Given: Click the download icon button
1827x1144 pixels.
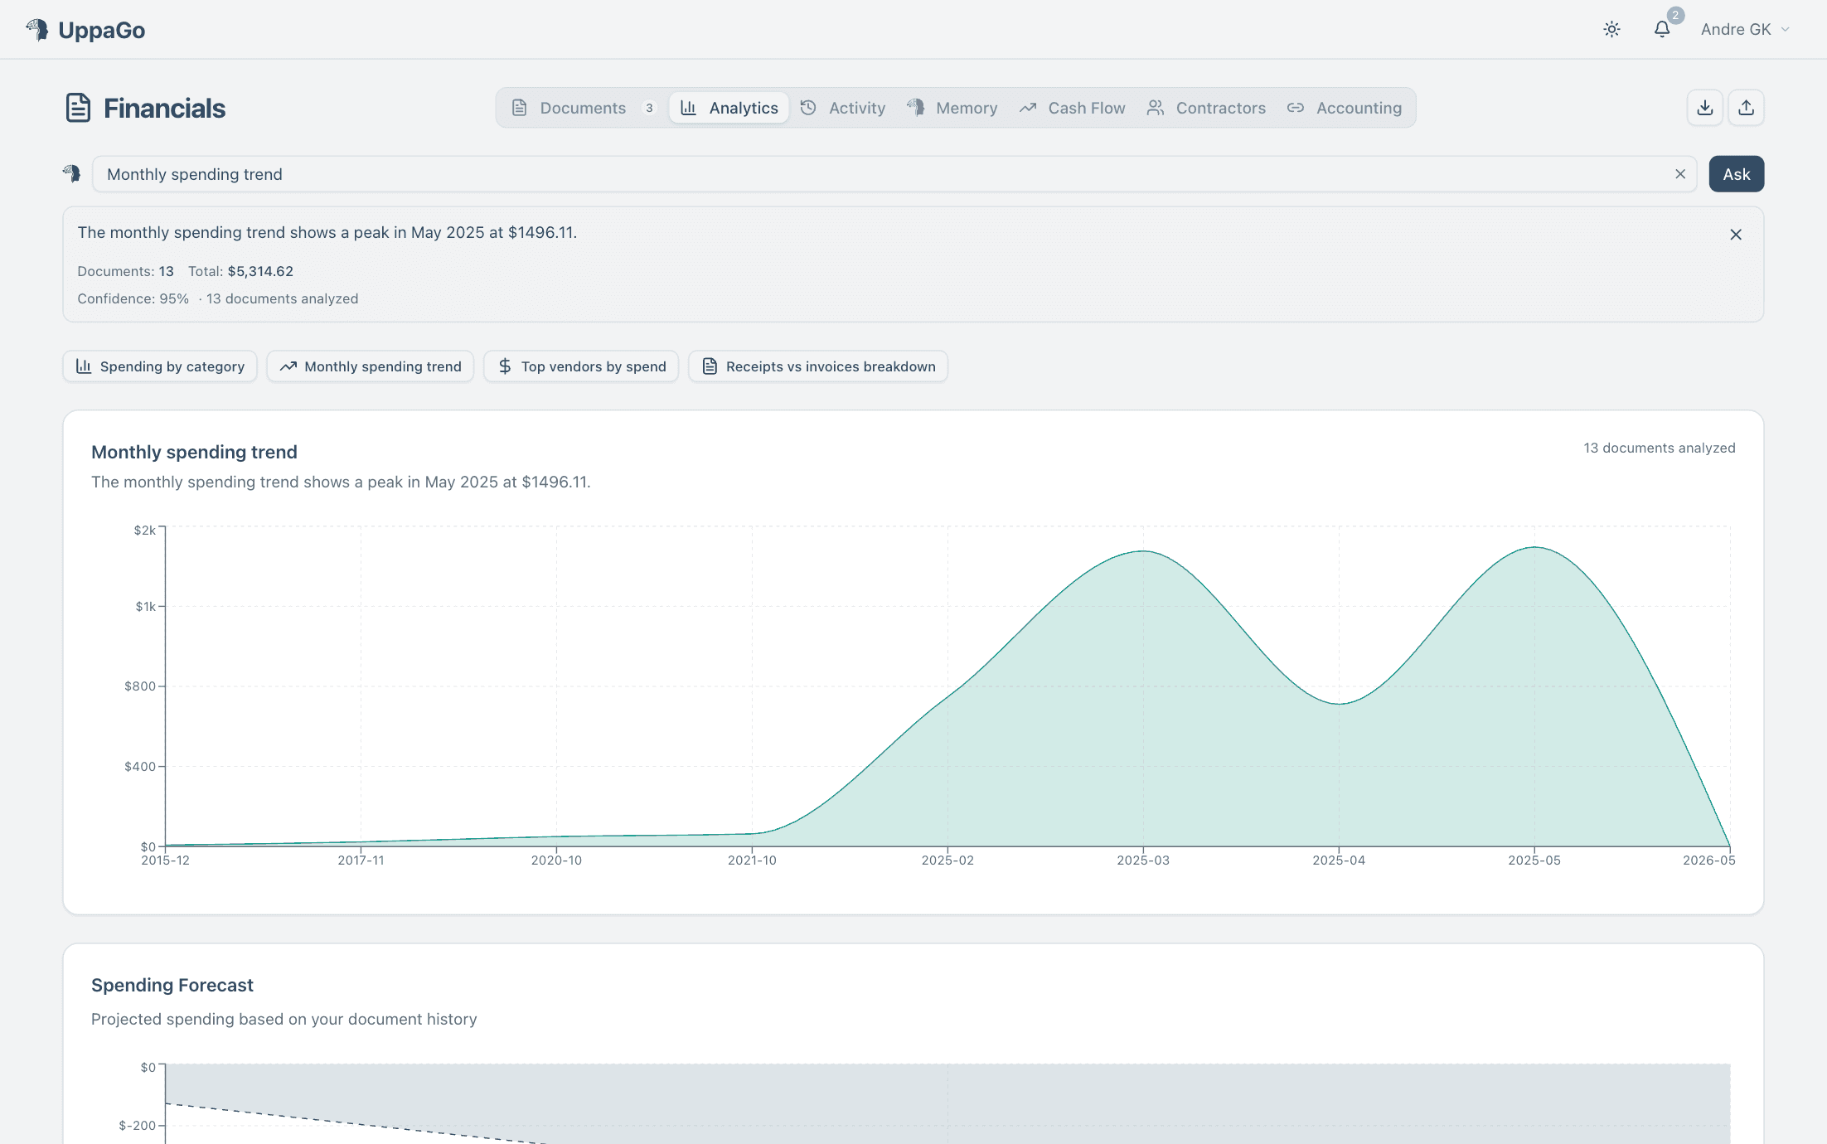Looking at the screenshot, I should coord(1705,108).
